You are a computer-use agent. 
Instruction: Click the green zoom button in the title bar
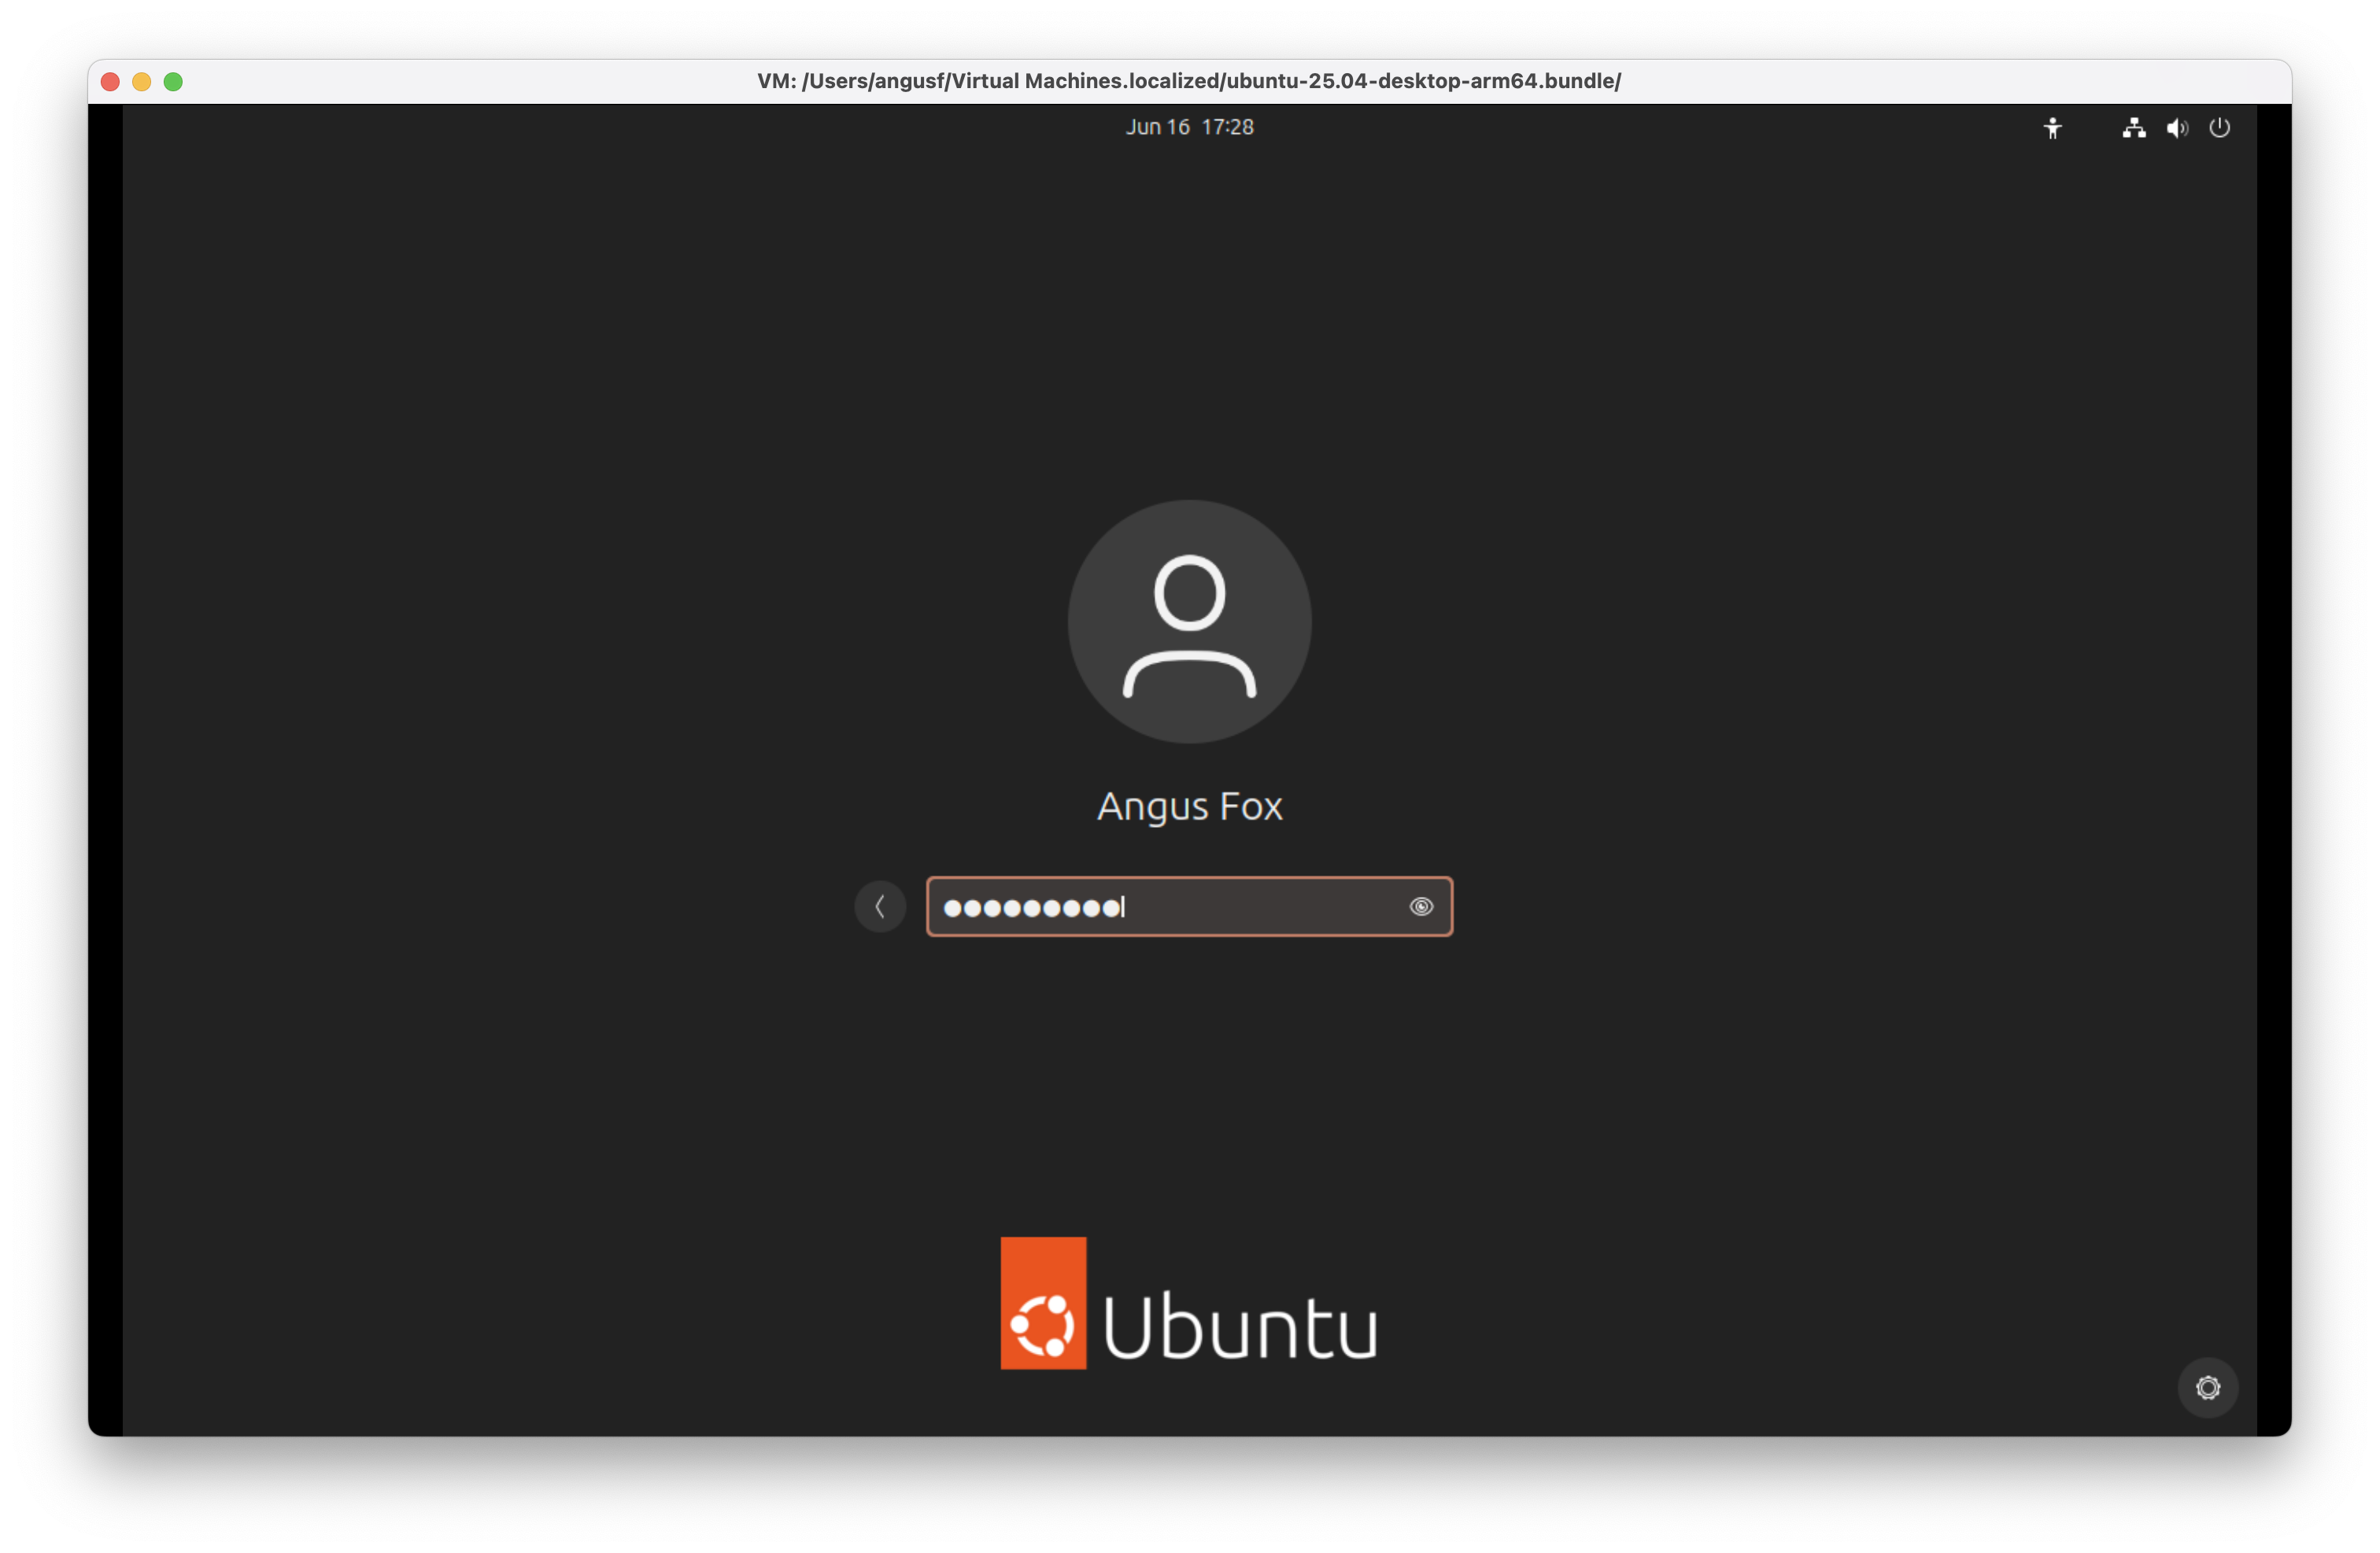174,82
